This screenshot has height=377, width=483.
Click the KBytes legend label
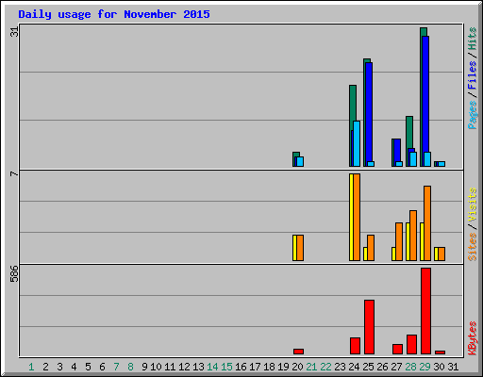pos(472,338)
